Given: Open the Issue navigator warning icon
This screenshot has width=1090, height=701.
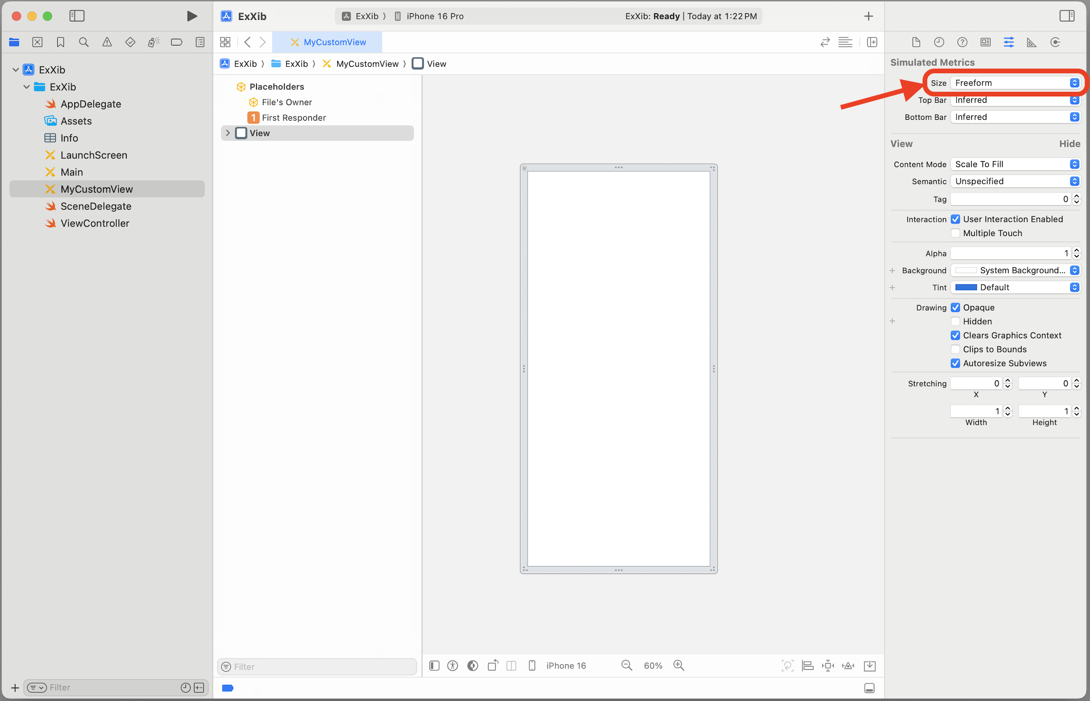Looking at the screenshot, I should (x=107, y=43).
